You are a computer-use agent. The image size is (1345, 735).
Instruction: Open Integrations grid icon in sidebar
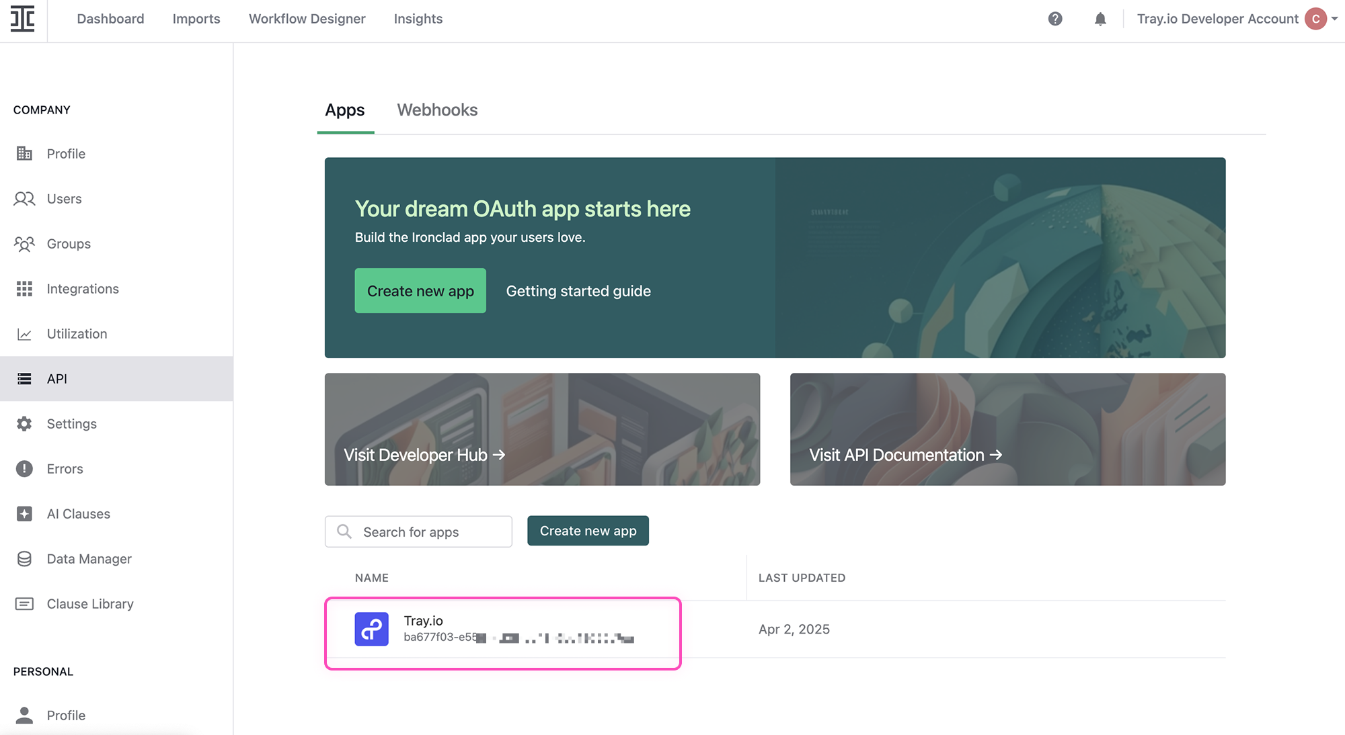click(x=24, y=289)
